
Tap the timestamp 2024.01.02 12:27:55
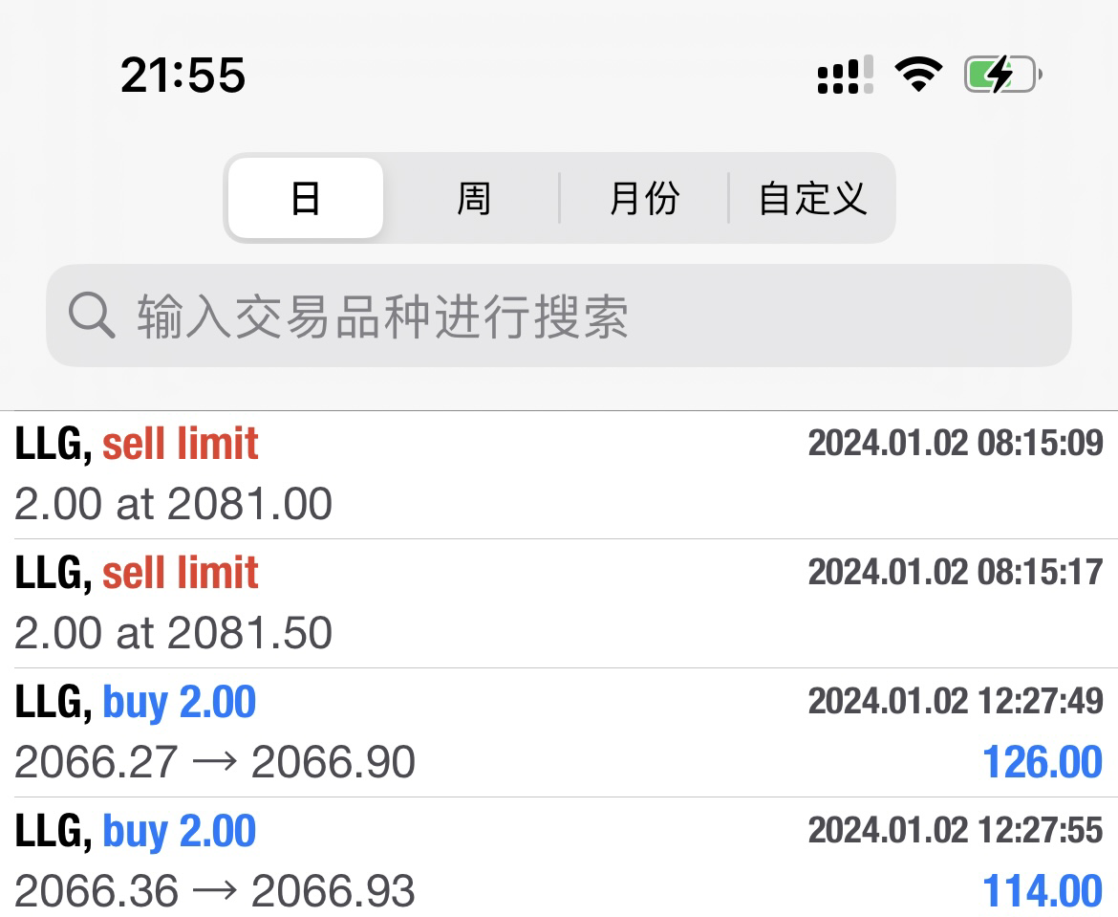(x=956, y=830)
